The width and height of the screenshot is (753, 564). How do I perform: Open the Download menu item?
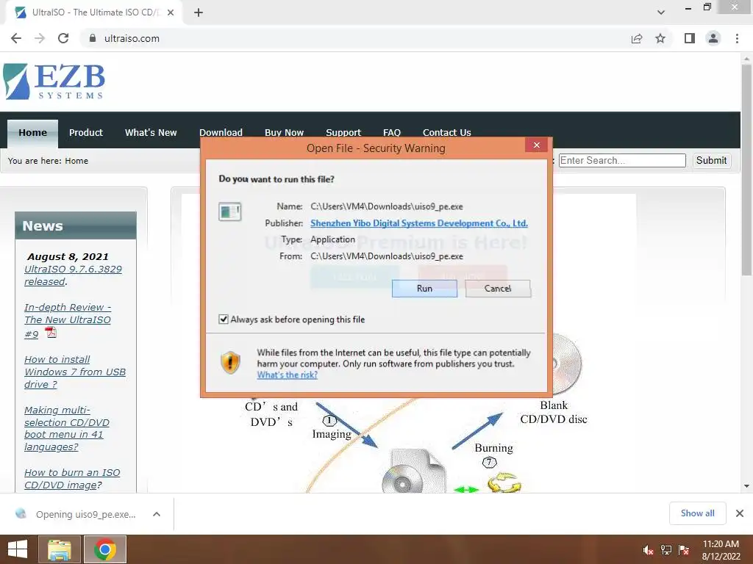click(221, 132)
